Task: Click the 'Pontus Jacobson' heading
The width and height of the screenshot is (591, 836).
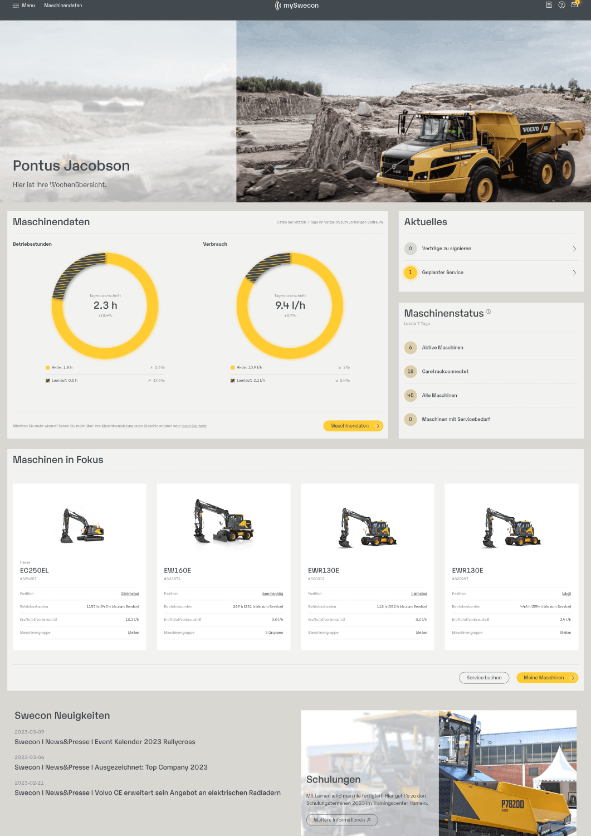Action: click(71, 166)
